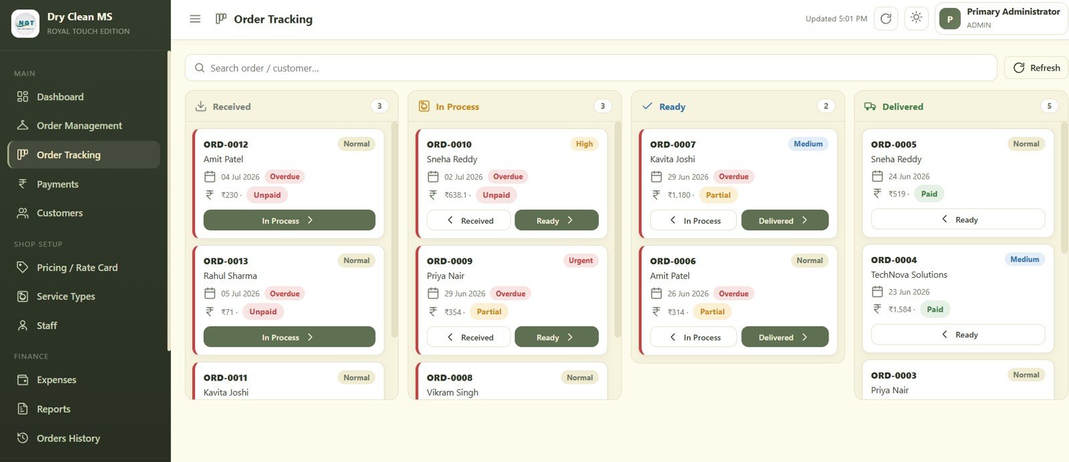Screen dimensions: 1069x462
Task: Click the Received column download icon
Action: point(200,106)
